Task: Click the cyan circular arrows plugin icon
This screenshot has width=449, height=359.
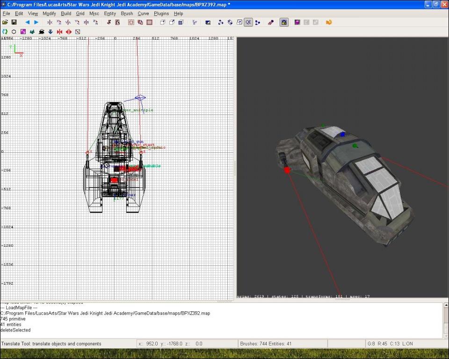Action: (x=5, y=31)
